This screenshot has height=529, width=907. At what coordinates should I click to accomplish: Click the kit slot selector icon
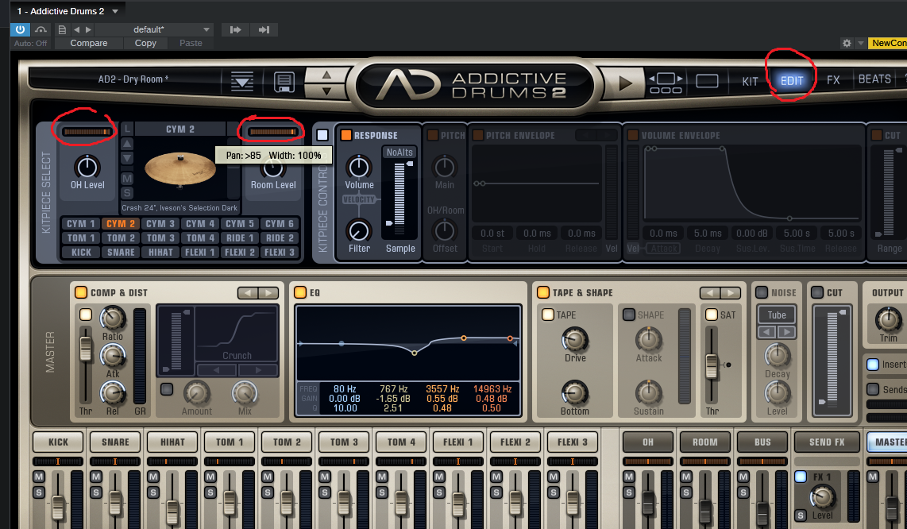[666, 83]
